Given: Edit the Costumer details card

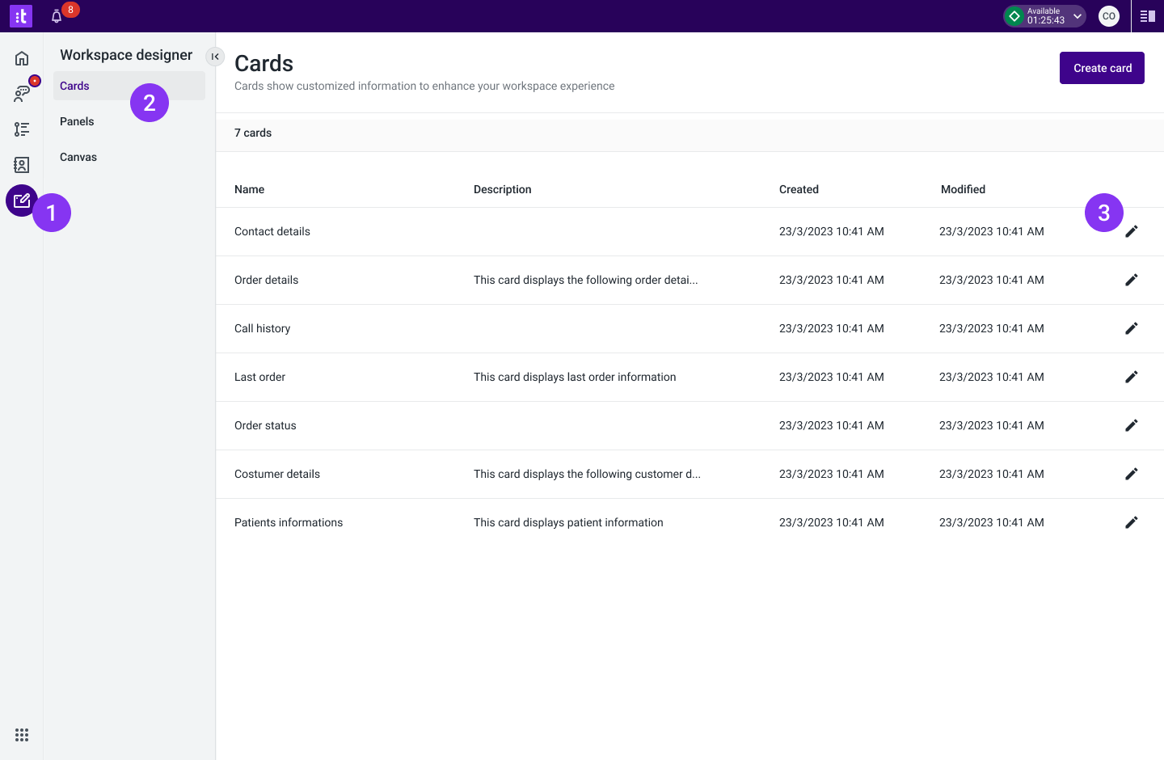Looking at the screenshot, I should click(1132, 474).
